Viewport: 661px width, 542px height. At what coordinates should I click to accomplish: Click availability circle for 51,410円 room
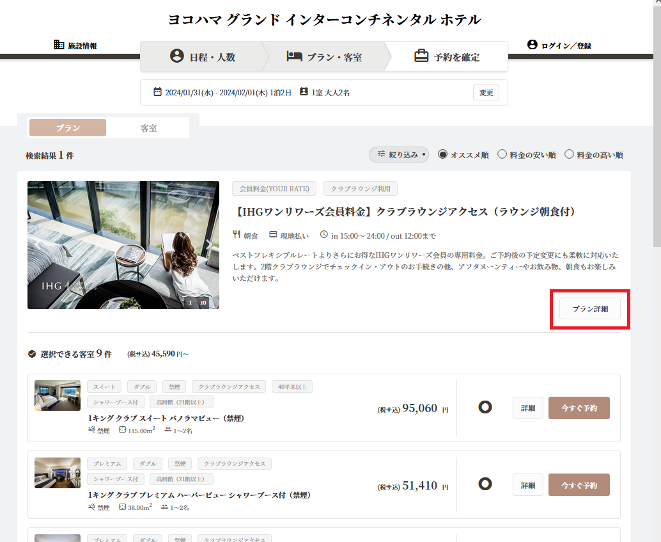click(x=485, y=484)
